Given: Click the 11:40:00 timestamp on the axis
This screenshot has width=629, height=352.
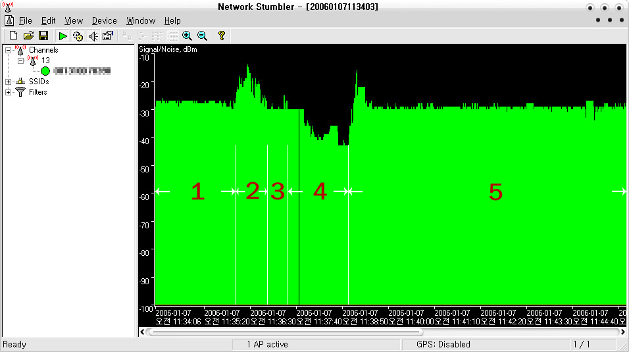Looking at the screenshot, I should [x=411, y=318].
